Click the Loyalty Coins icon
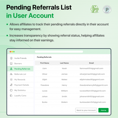This screenshot has height=118, width=118. (11, 96)
